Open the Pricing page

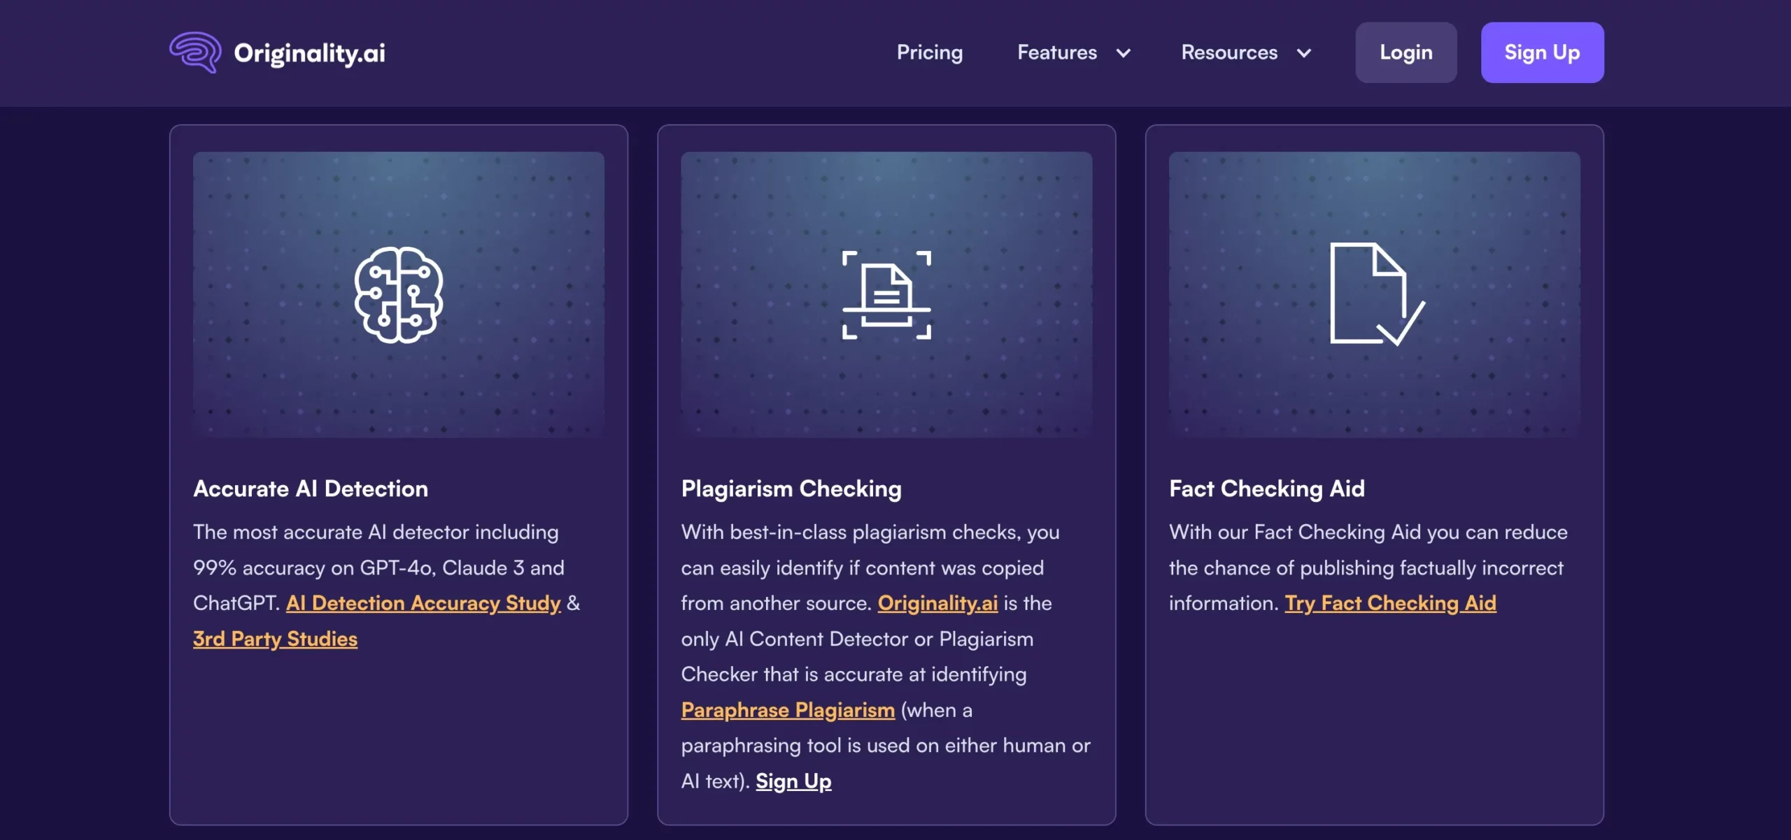click(x=930, y=52)
